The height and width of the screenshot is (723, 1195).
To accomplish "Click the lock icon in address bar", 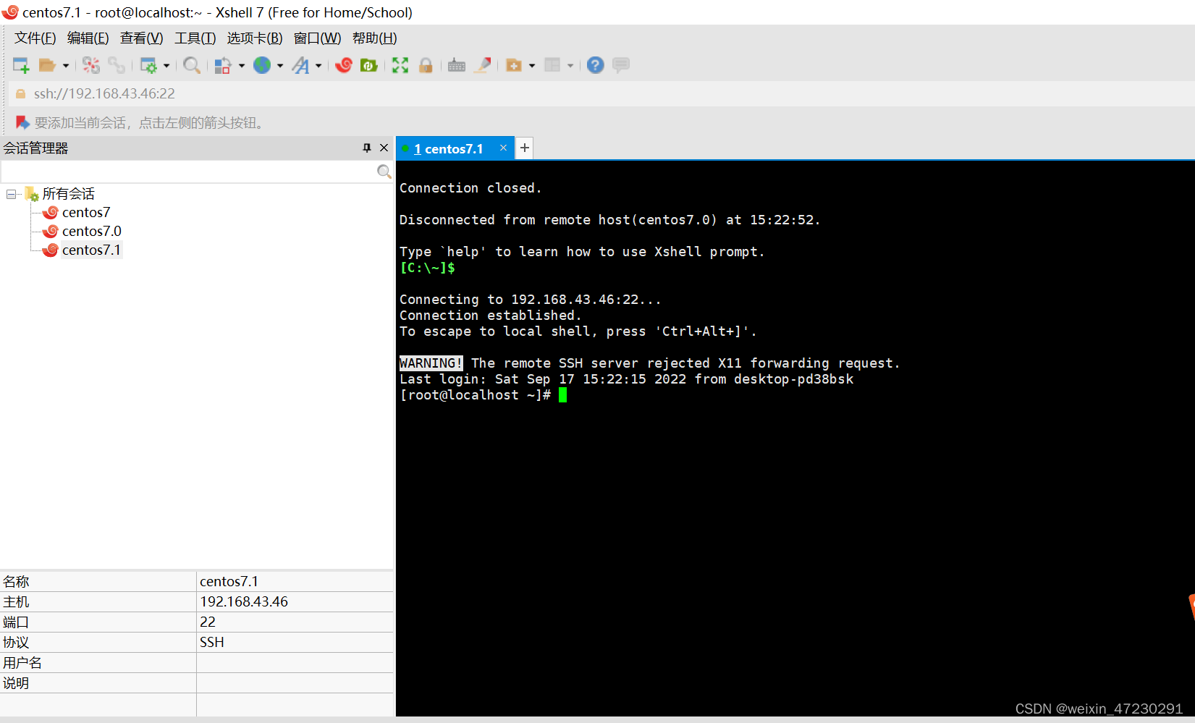I will pyautogui.click(x=20, y=93).
